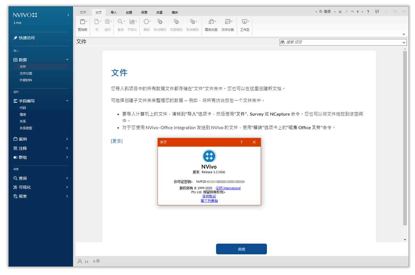Select 文件 under 数据 in sidebar

[x=41, y=67]
